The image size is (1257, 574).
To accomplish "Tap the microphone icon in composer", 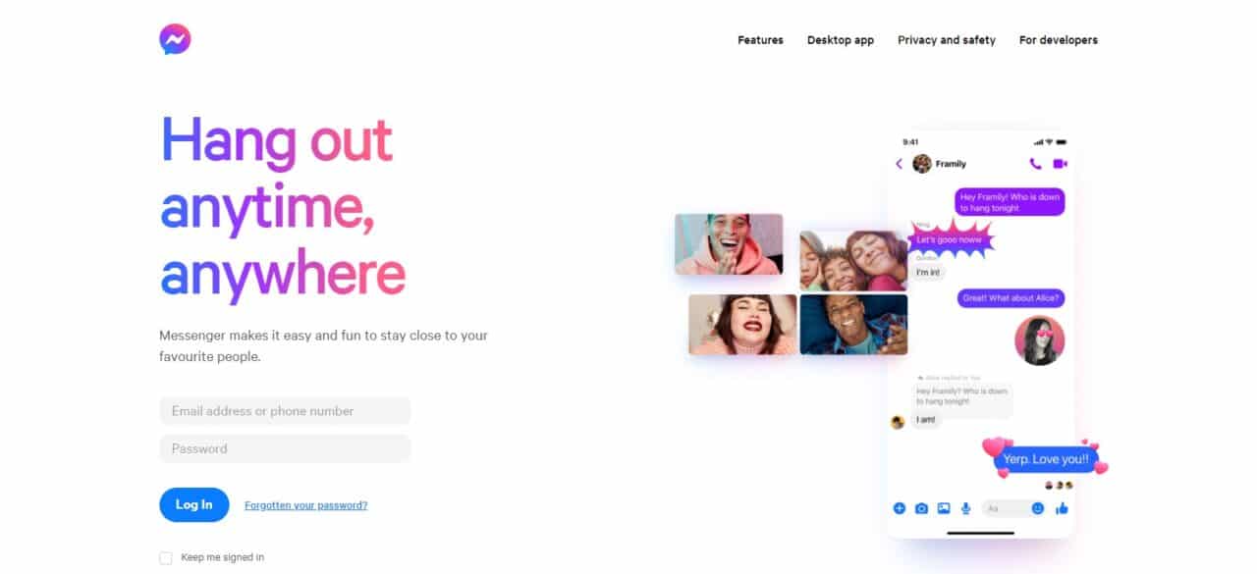I will pyautogui.click(x=966, y=508).
